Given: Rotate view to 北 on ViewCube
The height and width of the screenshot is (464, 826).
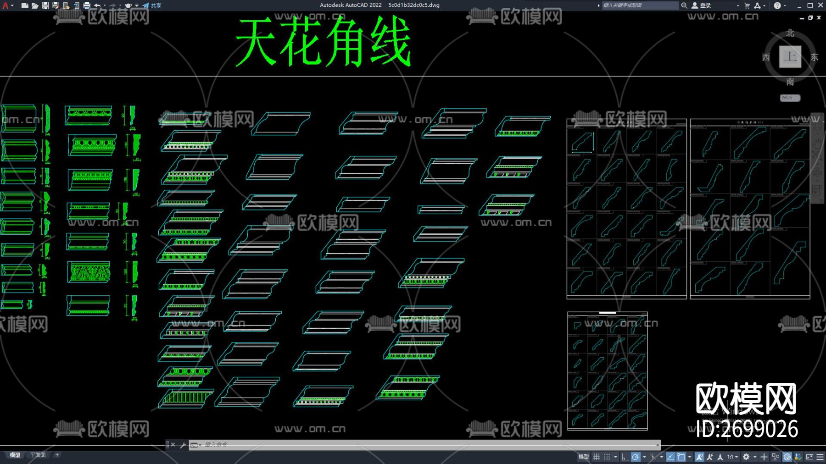Looking at the screenshot, I should (x=790, y=33).
